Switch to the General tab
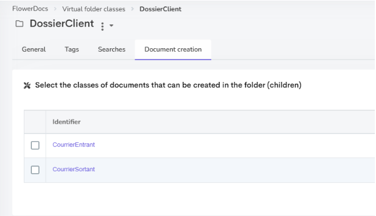The width and height of the screenshot is (376, 216). [34, 49]
